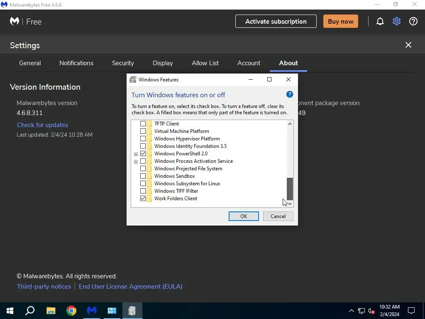Switch to Malwarebytes in the taskbar
The image size is (425, 319).
(92, 311)
